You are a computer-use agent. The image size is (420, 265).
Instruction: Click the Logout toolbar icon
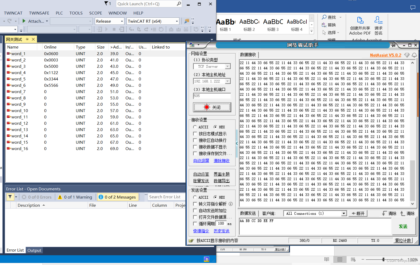(x=122, y=29)
